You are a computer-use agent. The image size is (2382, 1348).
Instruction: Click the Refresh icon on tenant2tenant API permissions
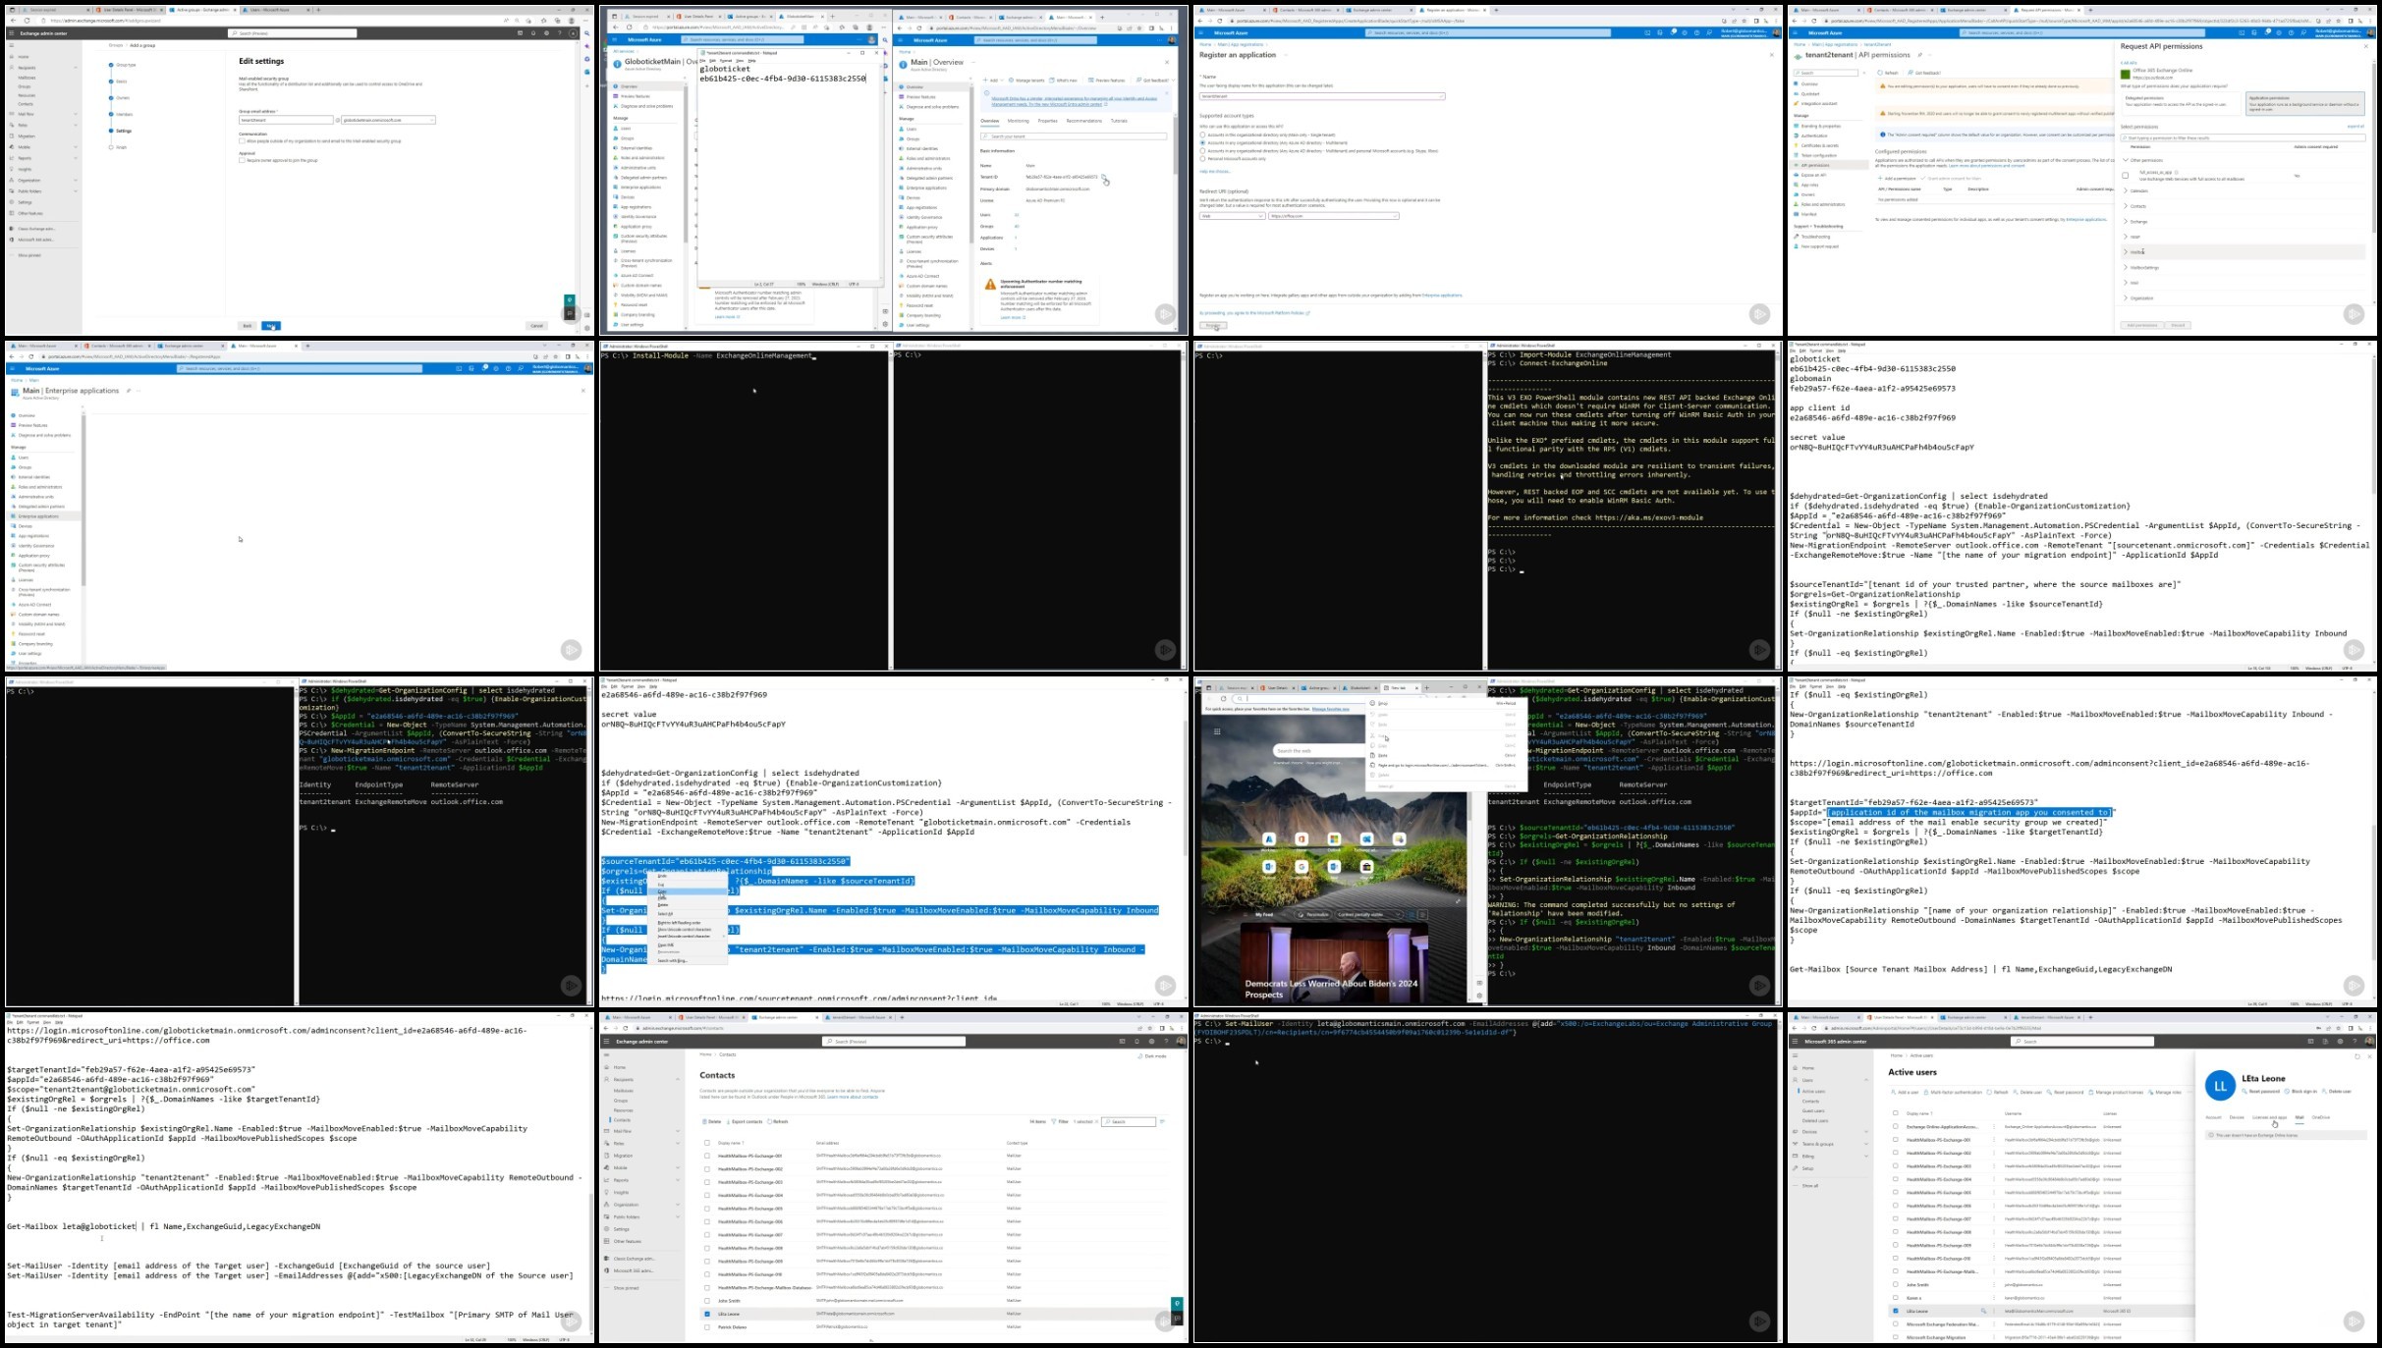(1880, 73)
